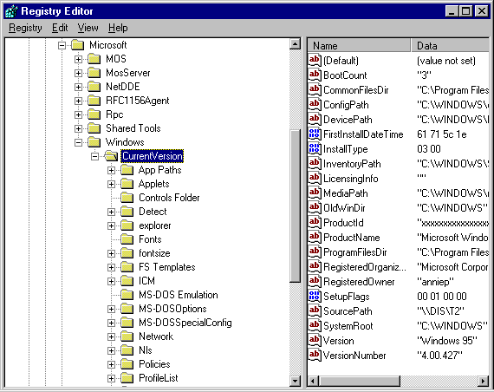Click the Nls folder icon
Image resolution: width=494 pixels, height=392 pixels.
tap(127, 350)
